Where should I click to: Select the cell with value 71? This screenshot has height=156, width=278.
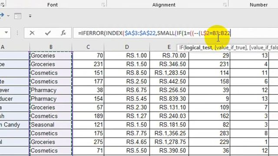coord(88,151)
